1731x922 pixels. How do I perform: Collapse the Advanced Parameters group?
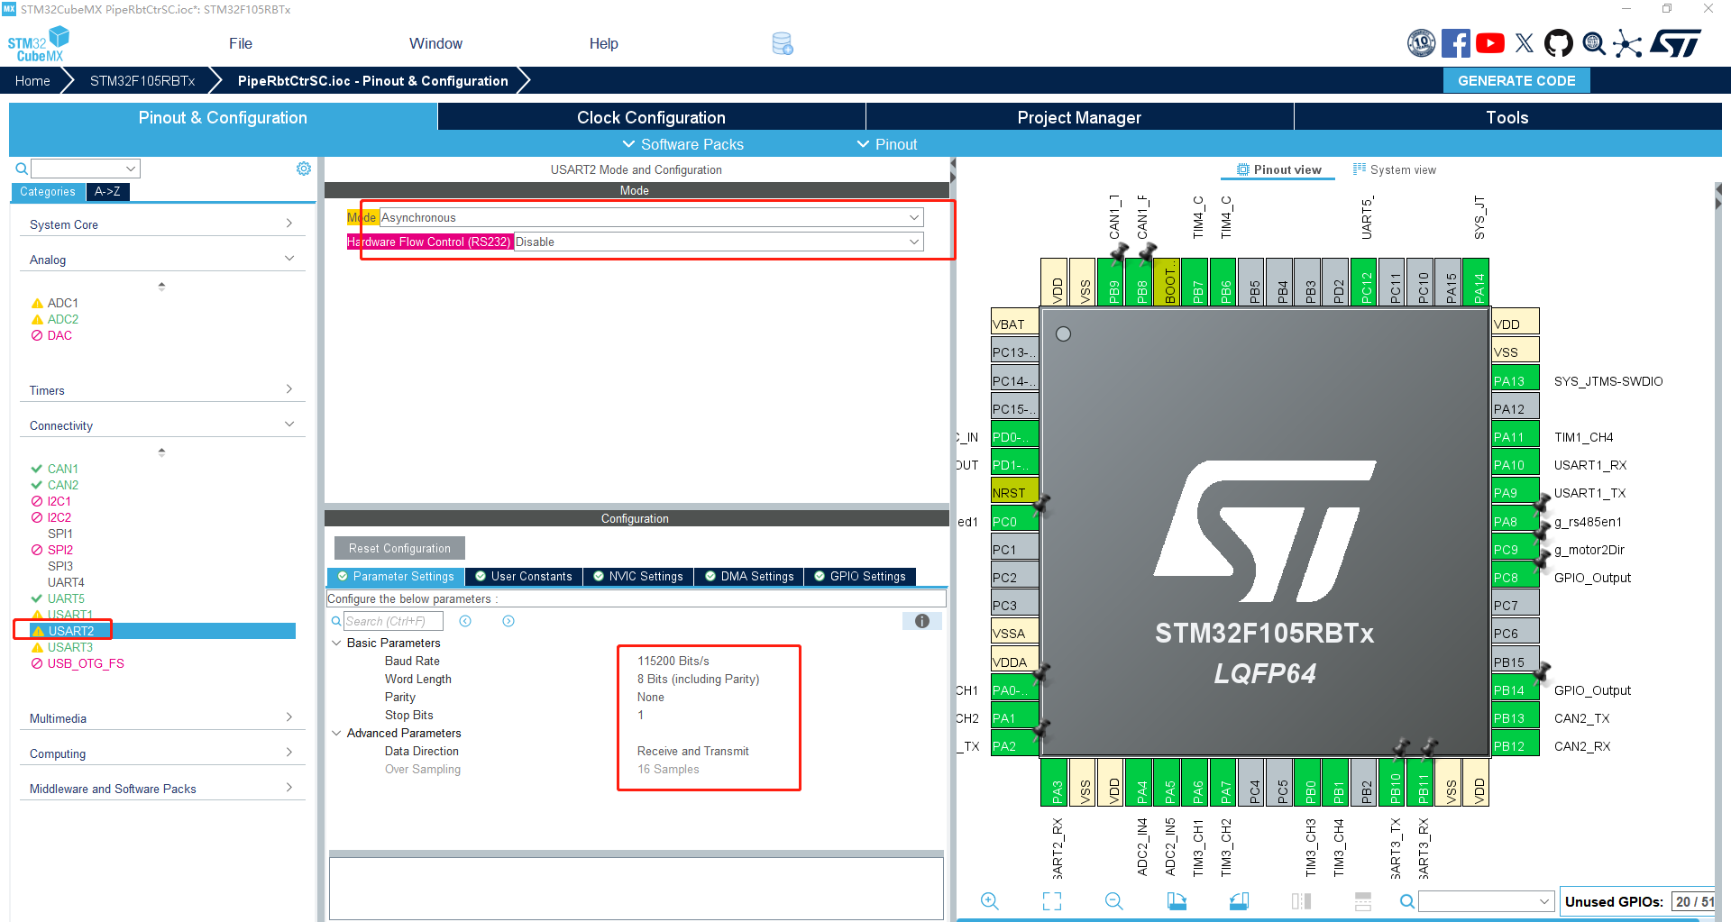336,733
